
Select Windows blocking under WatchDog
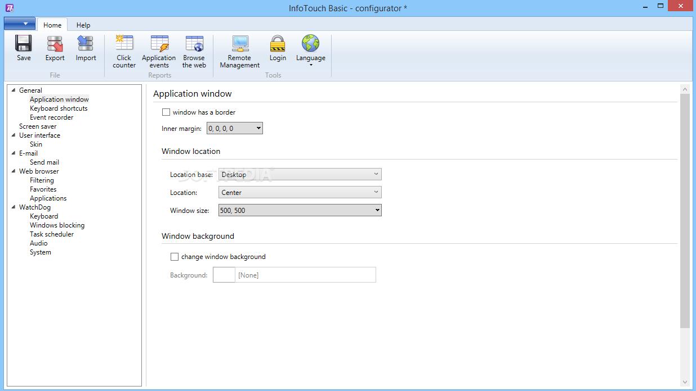[x=57, y=225]
